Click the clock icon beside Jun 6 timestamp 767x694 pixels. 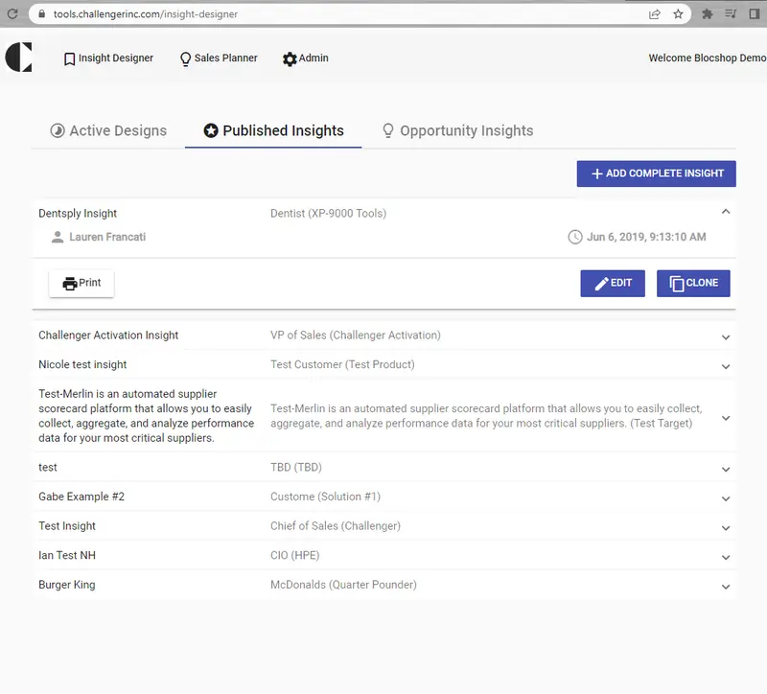(575, 237)
